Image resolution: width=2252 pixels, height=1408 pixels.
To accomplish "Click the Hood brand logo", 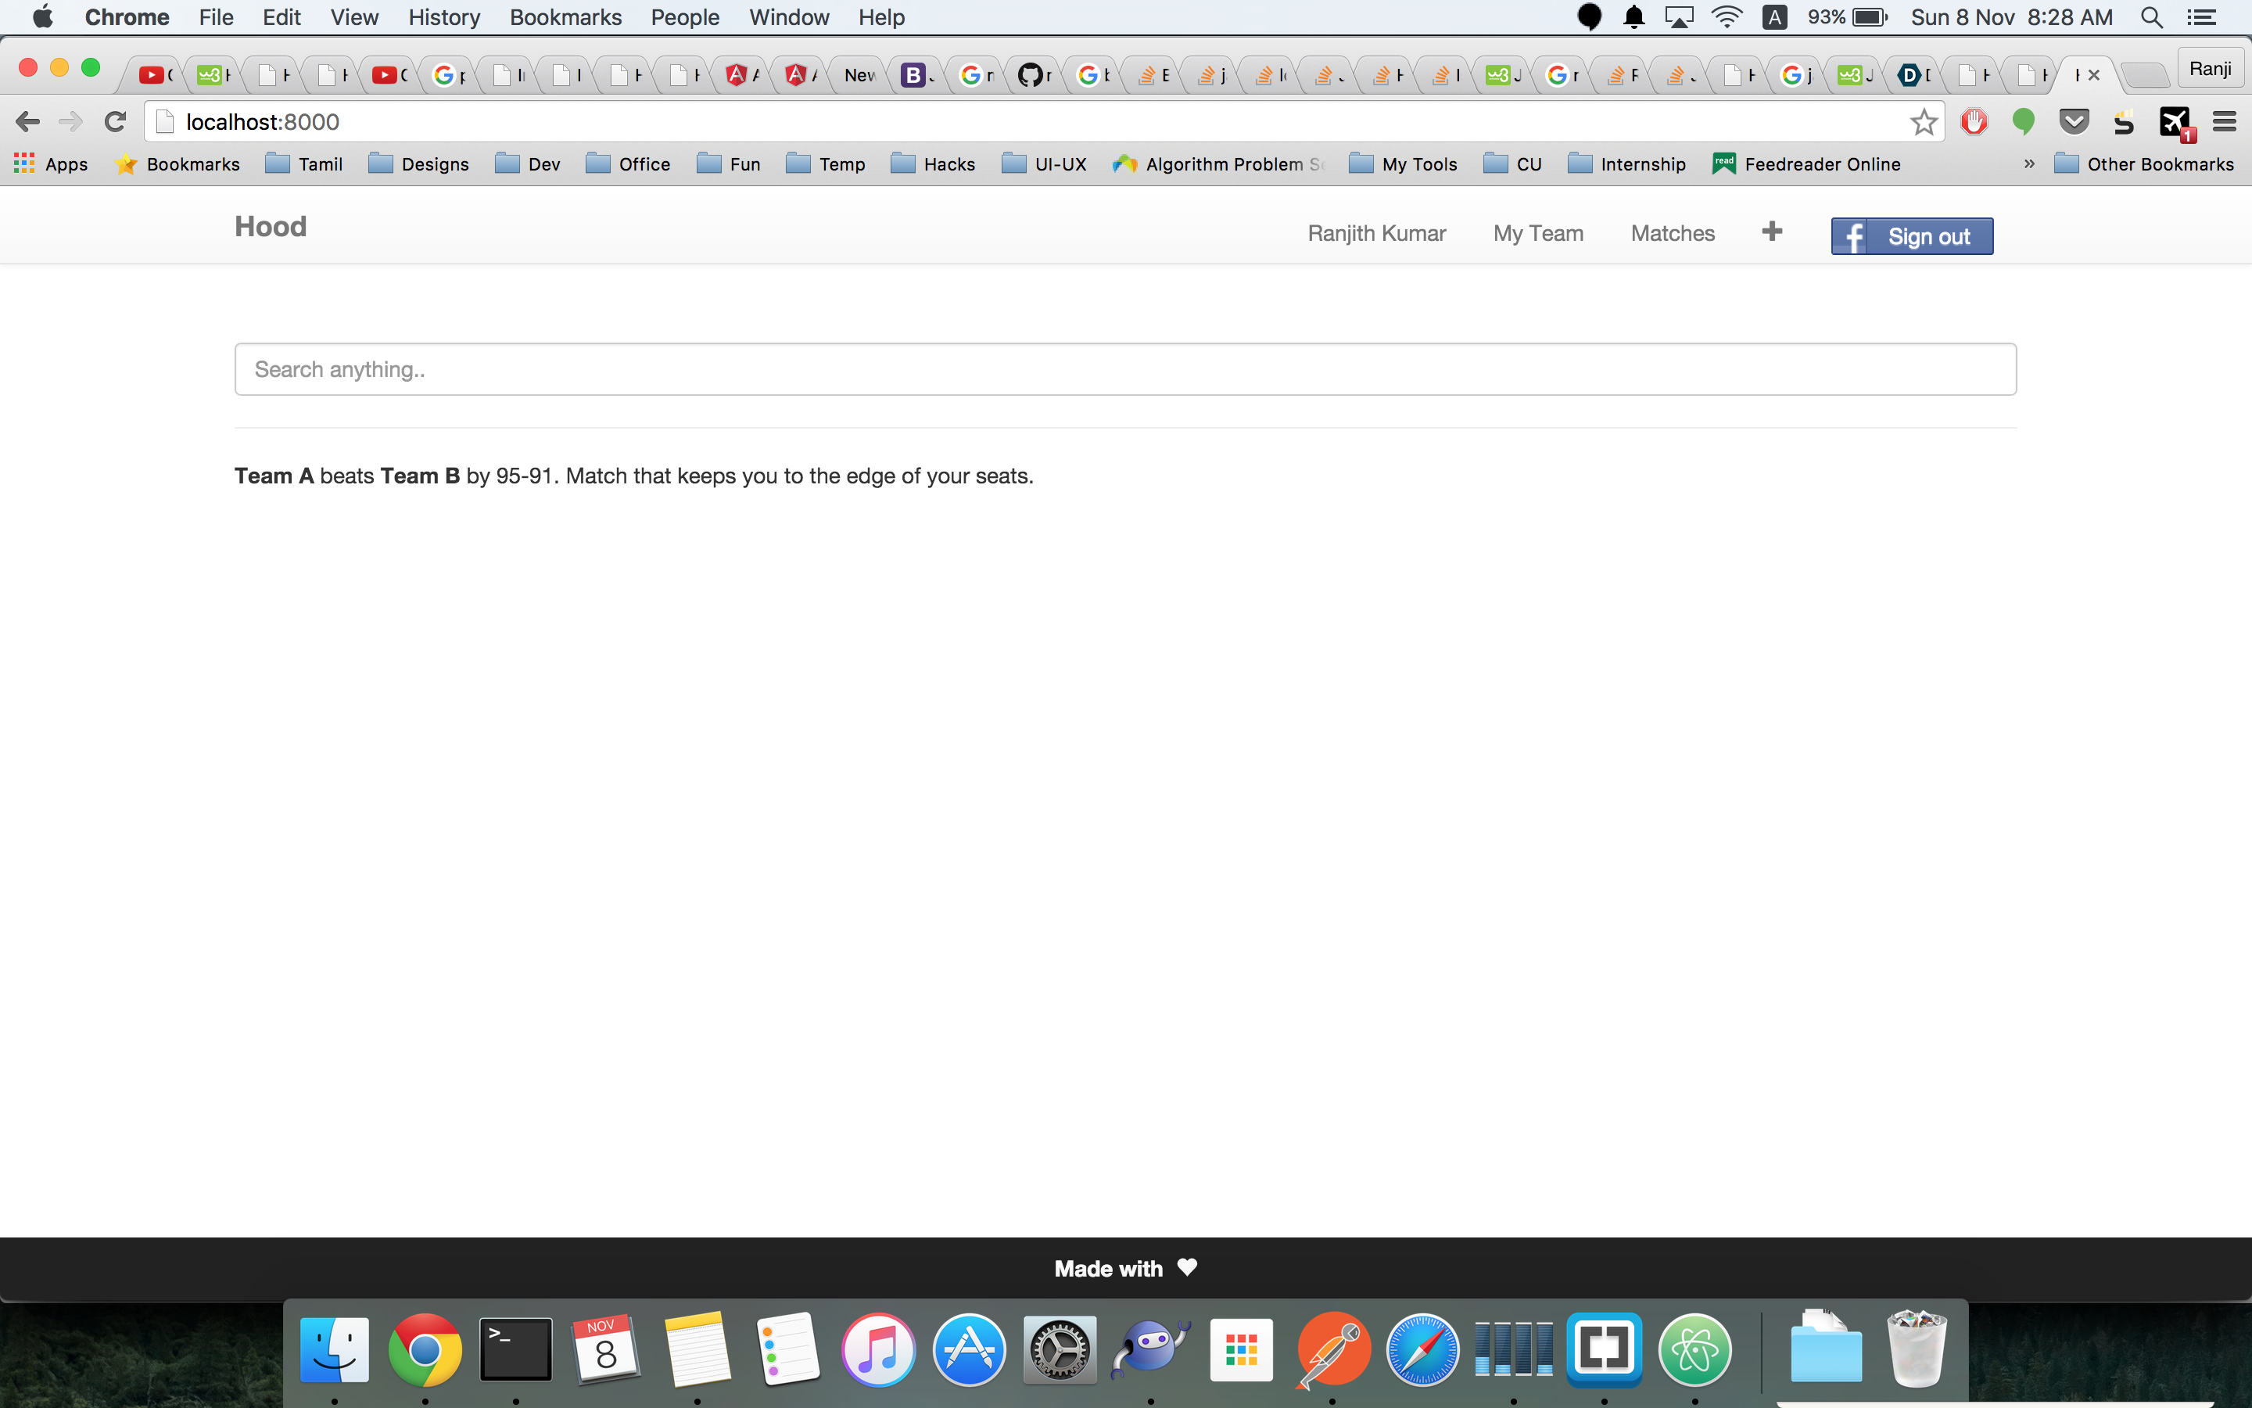I will [270, 227].
